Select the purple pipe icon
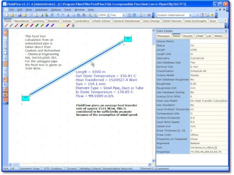Viewport: 234px width, 175px height. tap(52, 25)
